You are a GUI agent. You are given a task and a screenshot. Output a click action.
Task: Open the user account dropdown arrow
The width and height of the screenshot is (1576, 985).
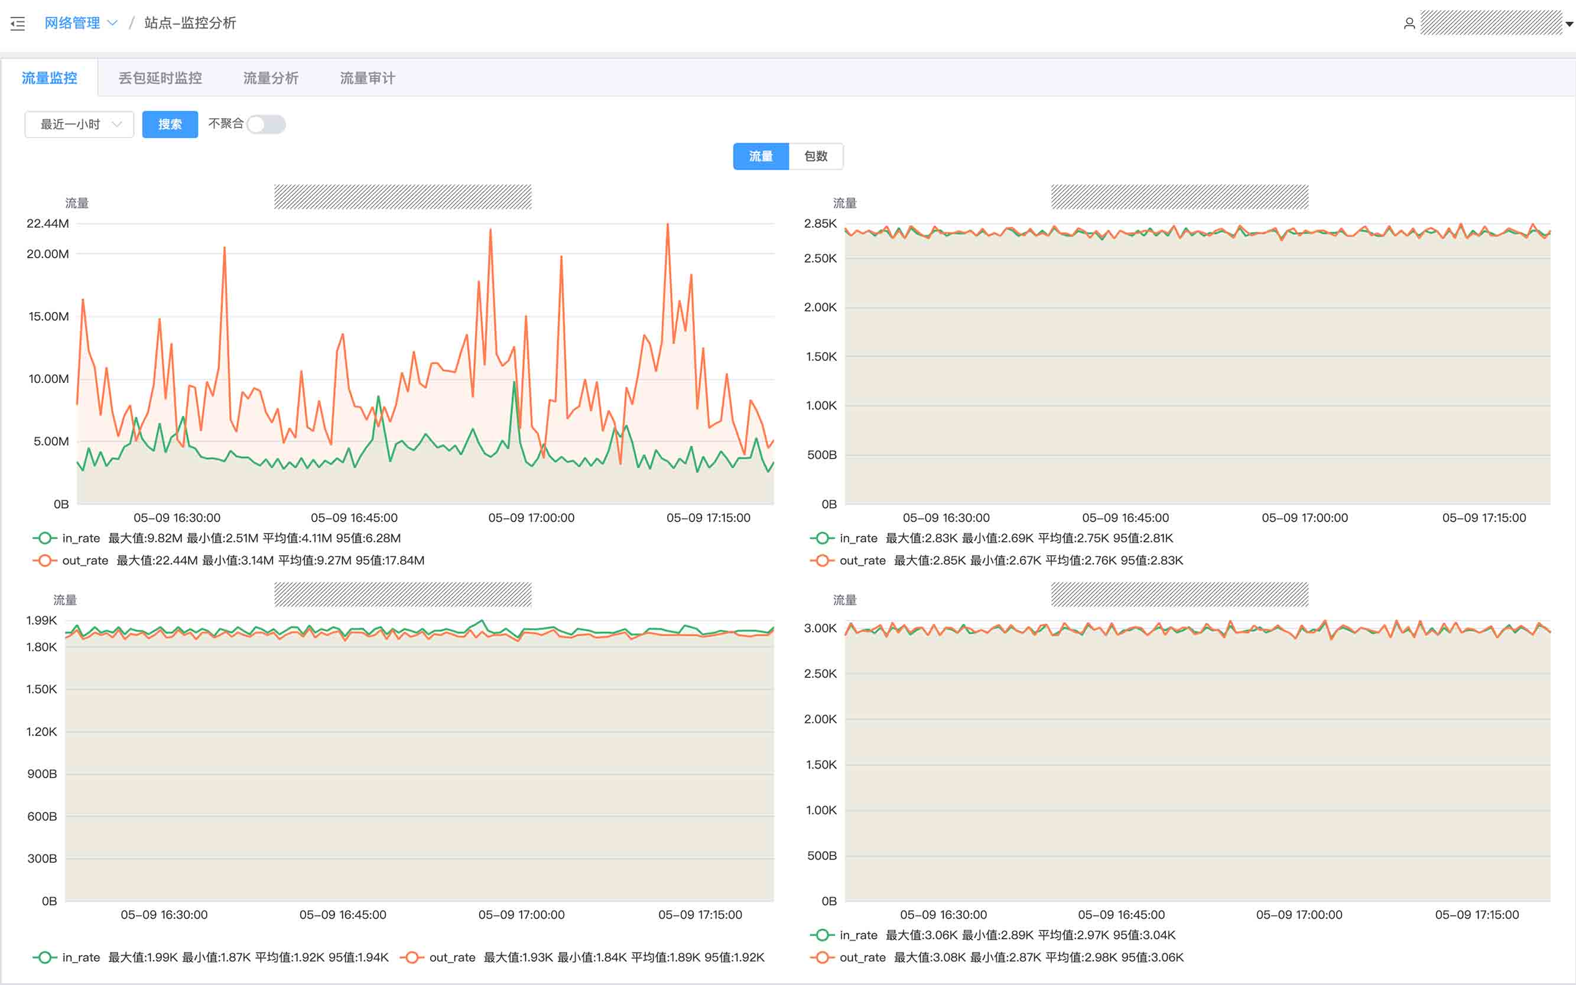pyautogui.click(x=1569, y=24)
